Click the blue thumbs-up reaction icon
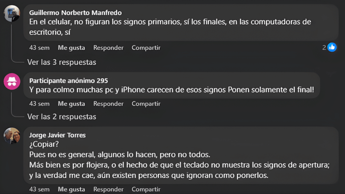345x194 pixels. [x=332, y=47]
